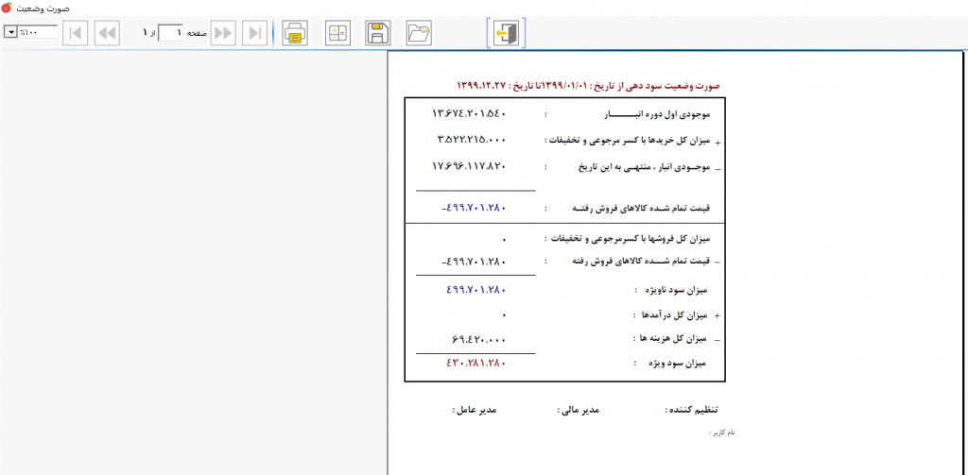Click the value ۱۷.۶۹۶.۱۱۷.۸۲۰
Image resolution: width=968 pixels, height=475 pixels.
click(469, 165)
